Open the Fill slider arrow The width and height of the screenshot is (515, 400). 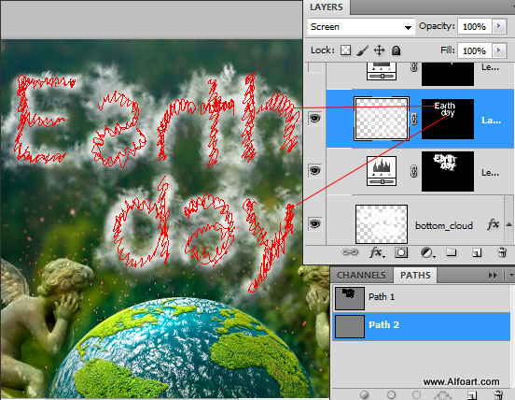pyautogui.click(x=499, y=50)
